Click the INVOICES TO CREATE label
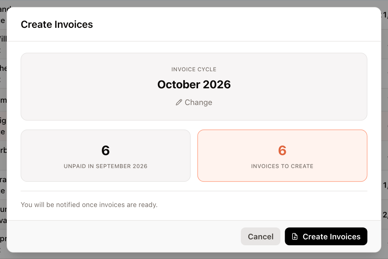This screenshot has height=259, width=388. (x=282, y=166)
